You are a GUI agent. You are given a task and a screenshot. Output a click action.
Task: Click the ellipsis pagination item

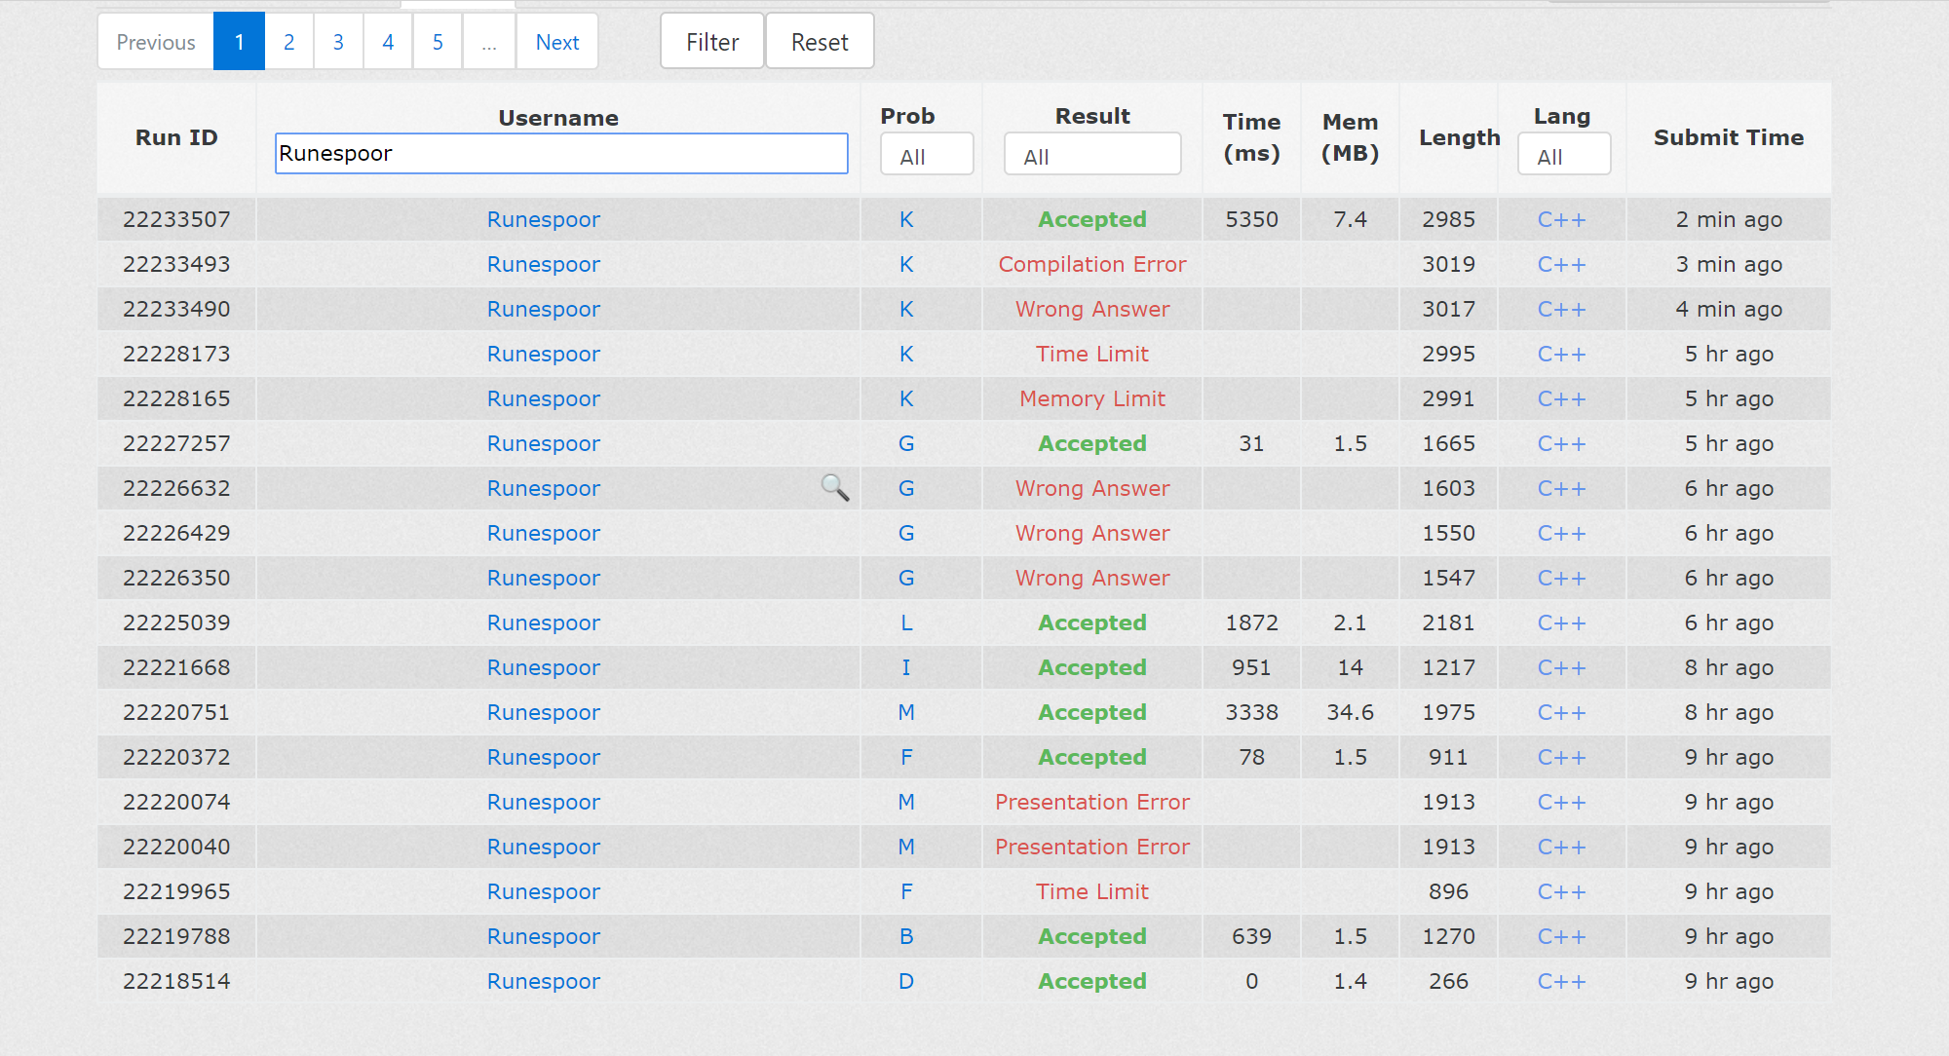489,42
